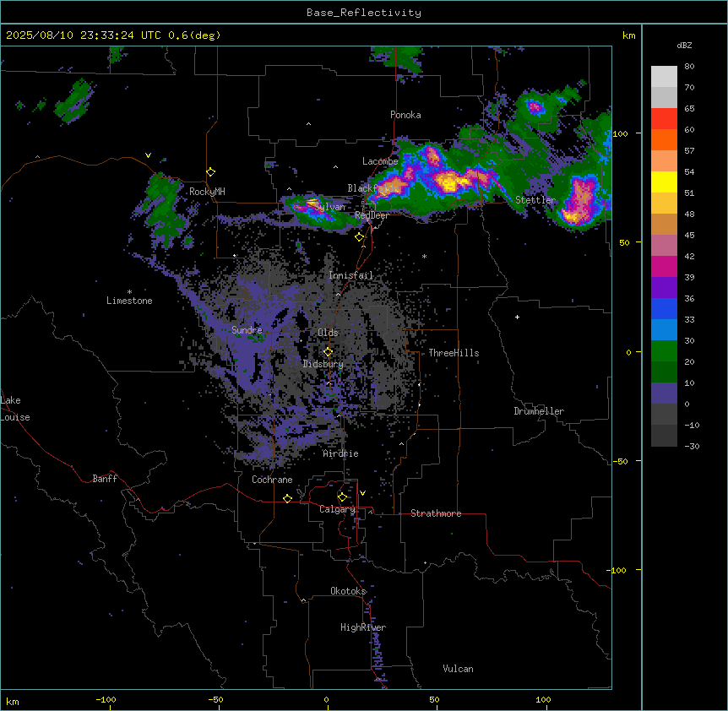Screen dimensions: 728x711
Task: Click the Olds town label
Action: [328, 333]
